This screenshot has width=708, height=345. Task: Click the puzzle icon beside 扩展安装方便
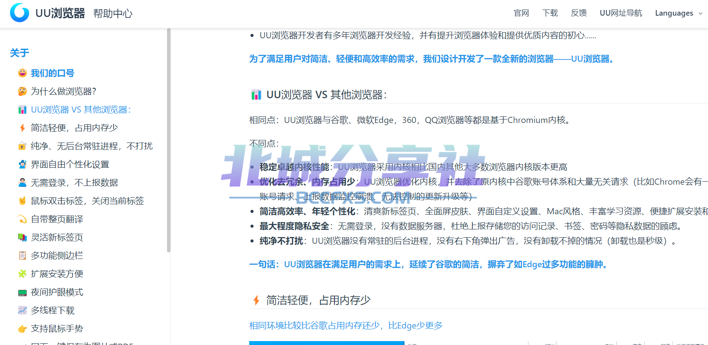(x=22, y=274)
